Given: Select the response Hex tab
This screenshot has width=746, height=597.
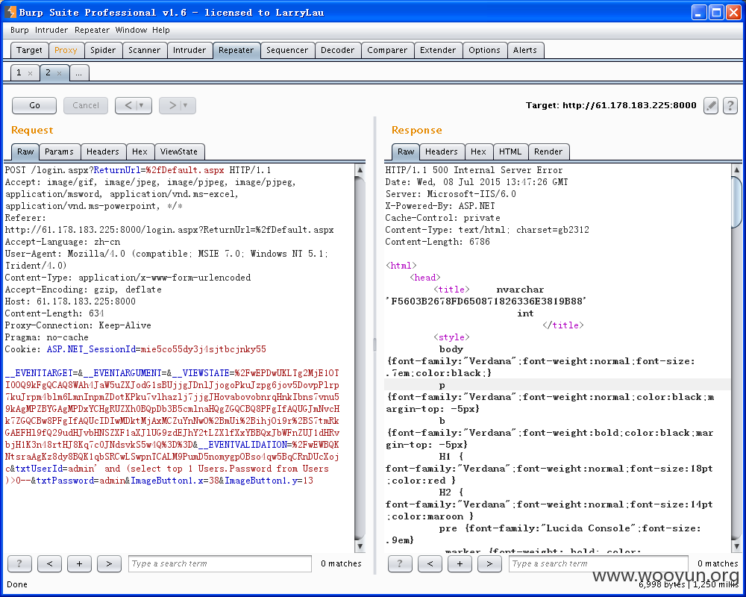Looking at the screenshot, I should tap(478, 152).
